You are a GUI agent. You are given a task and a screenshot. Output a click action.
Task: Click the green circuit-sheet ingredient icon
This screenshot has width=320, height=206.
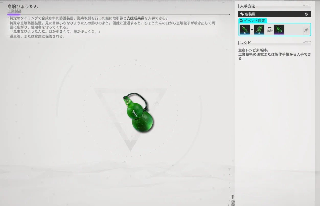[x=259, y=30]
